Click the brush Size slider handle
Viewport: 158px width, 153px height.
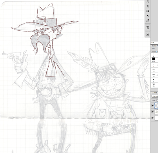pos(156,52)
